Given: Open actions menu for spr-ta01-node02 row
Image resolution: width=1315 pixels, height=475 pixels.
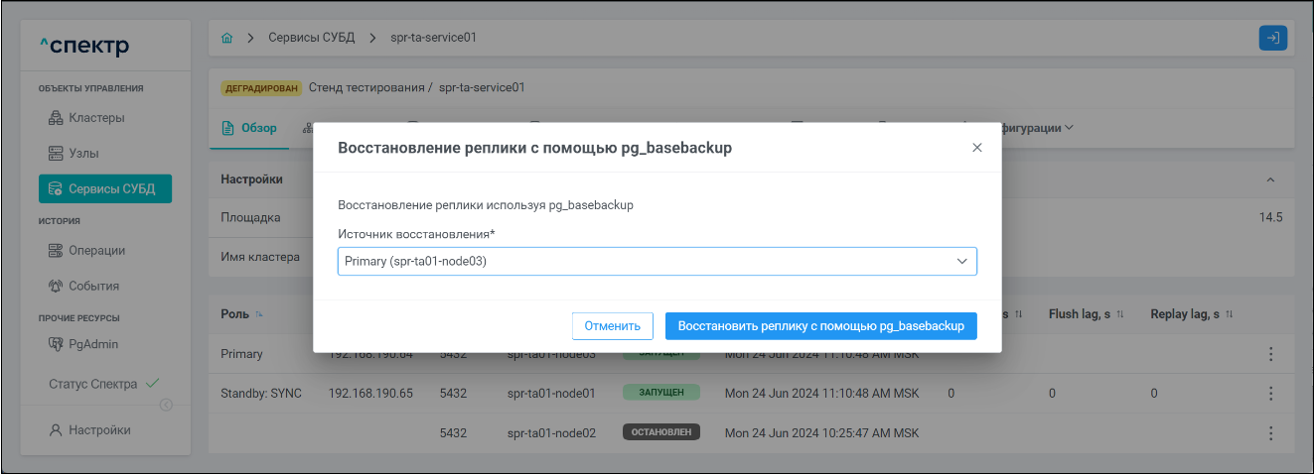Looking at the screenshot, I should point(1270,433).
